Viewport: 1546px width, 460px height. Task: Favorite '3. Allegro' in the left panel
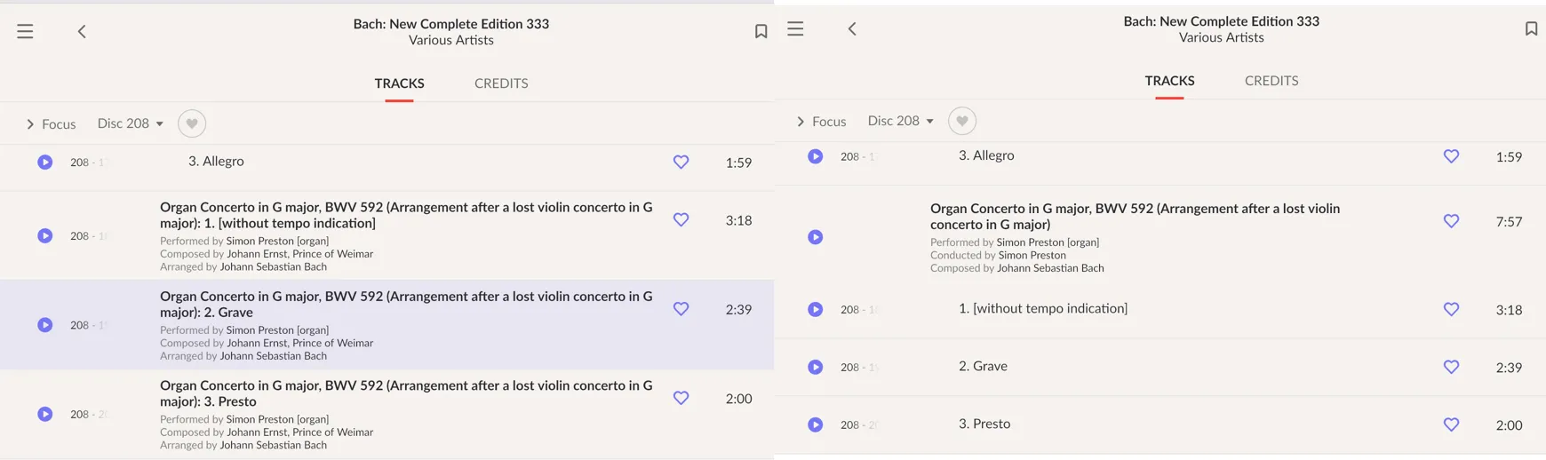coord(681,163)
